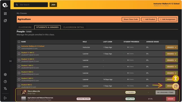Open the accessibility options button

pos(176,79)
